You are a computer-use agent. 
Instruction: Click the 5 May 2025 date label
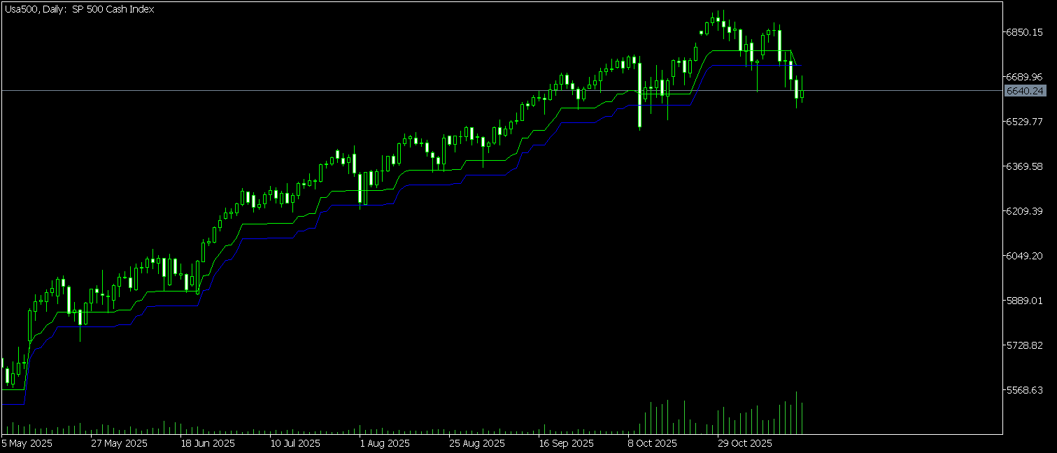click(27, 443)
